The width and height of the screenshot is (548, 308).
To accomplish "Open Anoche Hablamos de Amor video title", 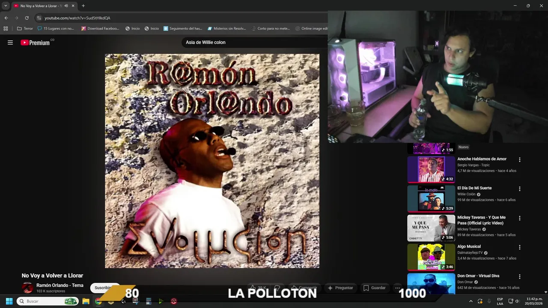I will [x=482, y=159].
